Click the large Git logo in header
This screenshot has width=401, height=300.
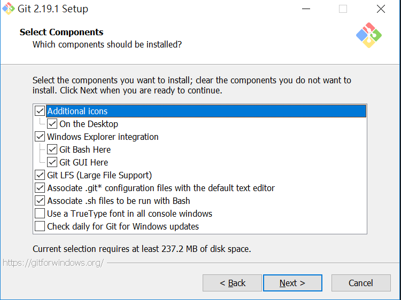(x=369, y=35)
